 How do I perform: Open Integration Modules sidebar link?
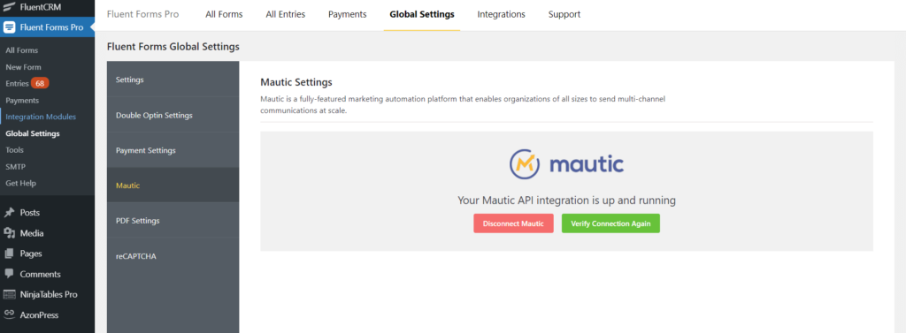[x=41, y=117]
